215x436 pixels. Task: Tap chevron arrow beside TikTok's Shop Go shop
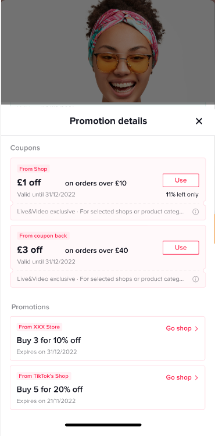196,378
